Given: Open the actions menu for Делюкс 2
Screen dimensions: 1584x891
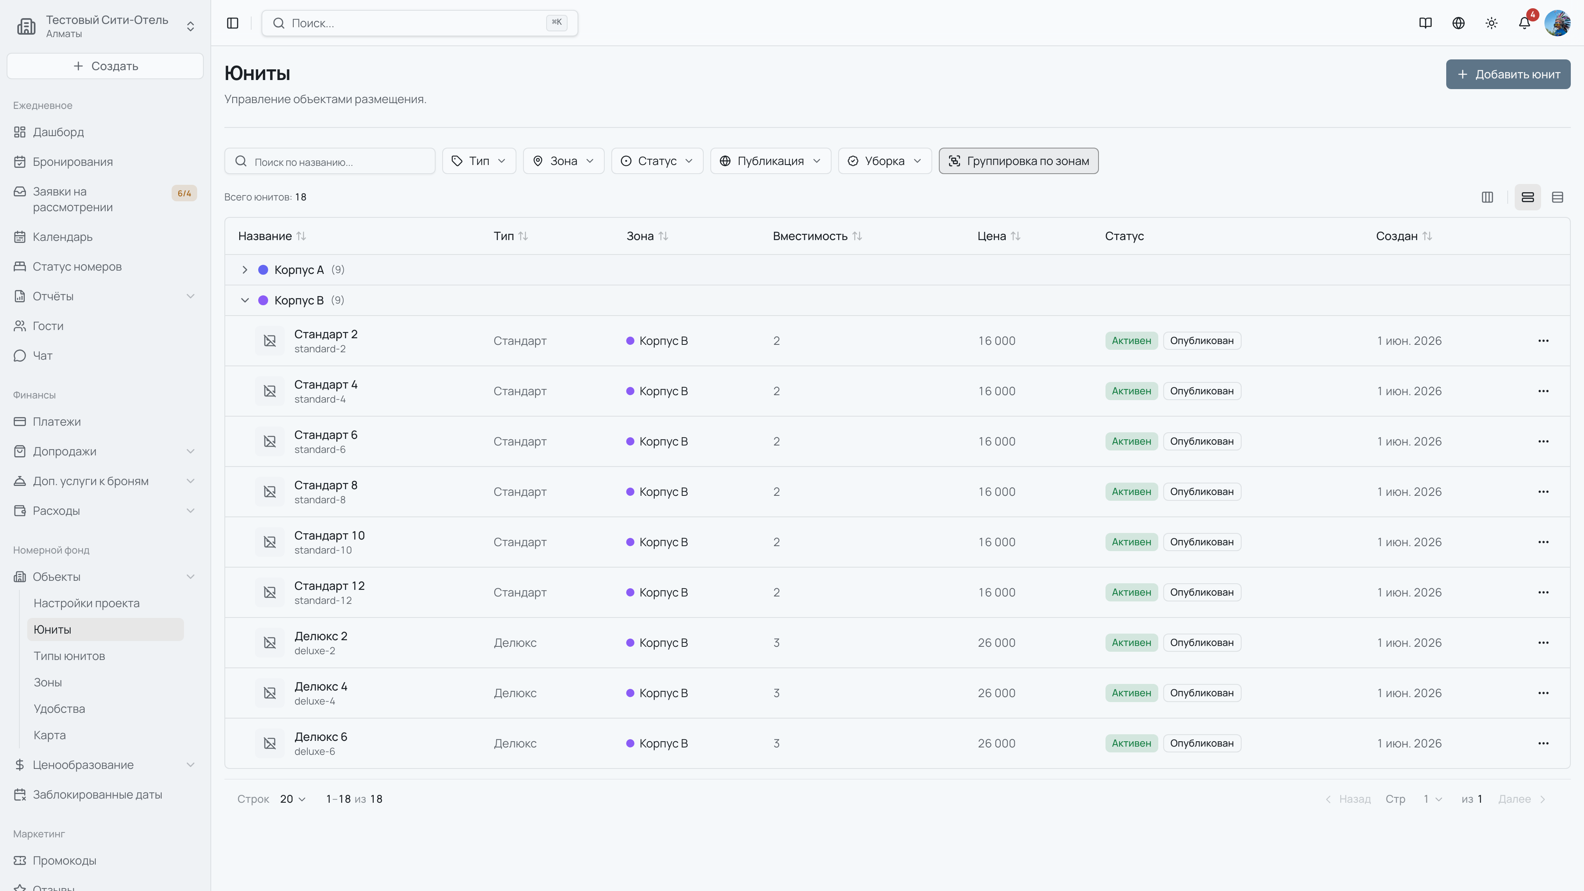Looking at the screenshot, I should tap(1544, 643).
